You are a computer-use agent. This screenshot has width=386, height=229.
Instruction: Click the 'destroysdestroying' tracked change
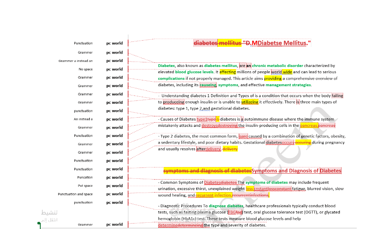219,126
